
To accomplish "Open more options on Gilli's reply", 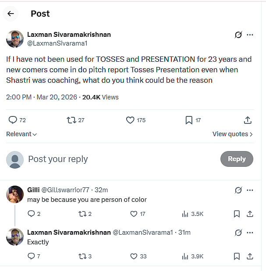I will coord(250,190).
